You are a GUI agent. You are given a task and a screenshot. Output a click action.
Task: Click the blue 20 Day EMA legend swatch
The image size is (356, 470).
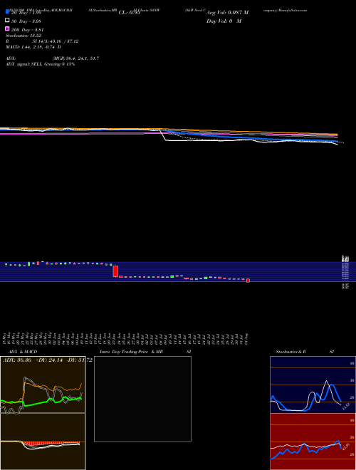tap(7, 12)
